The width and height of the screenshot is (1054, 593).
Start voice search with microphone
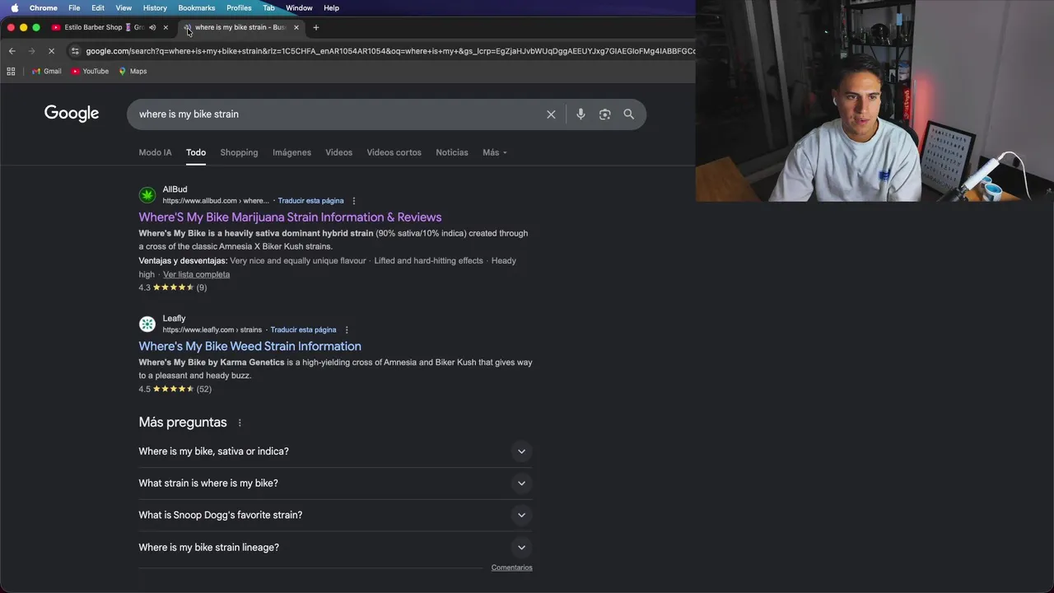coord(581,114)
